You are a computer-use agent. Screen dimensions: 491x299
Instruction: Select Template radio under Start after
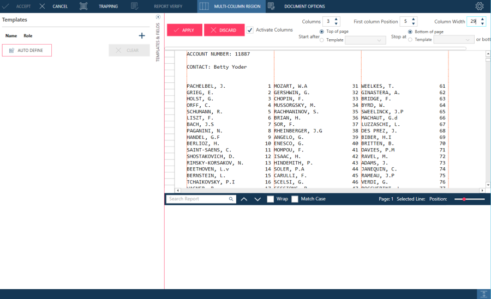click(x=322, y=40)
